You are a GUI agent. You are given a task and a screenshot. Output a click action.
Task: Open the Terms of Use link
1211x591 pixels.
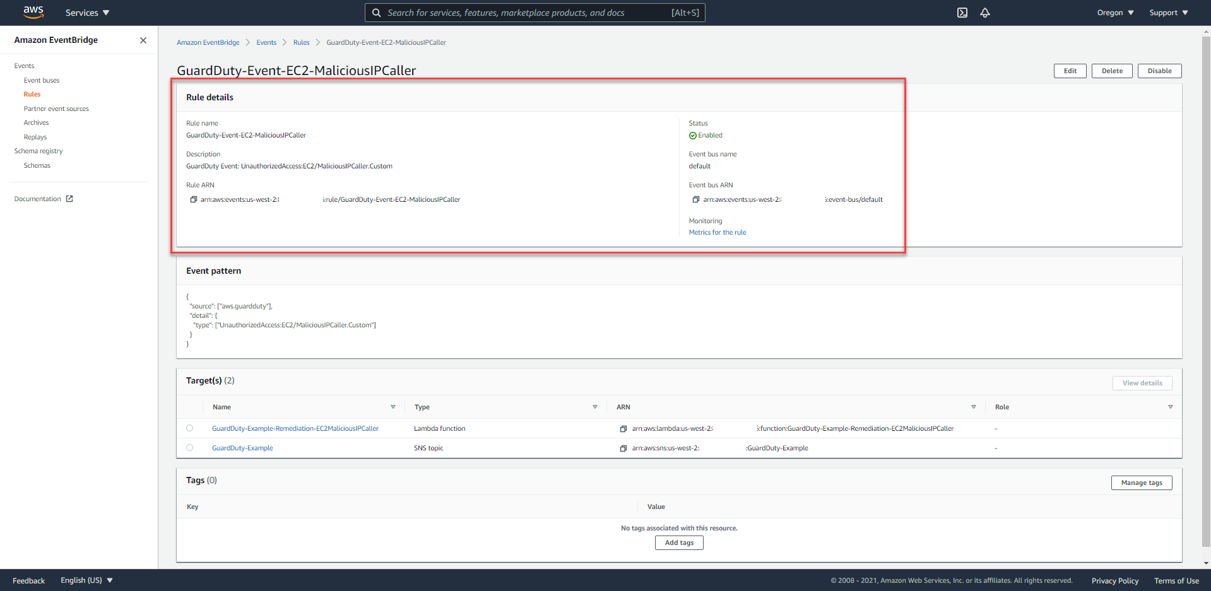[x=1176, y=581]
